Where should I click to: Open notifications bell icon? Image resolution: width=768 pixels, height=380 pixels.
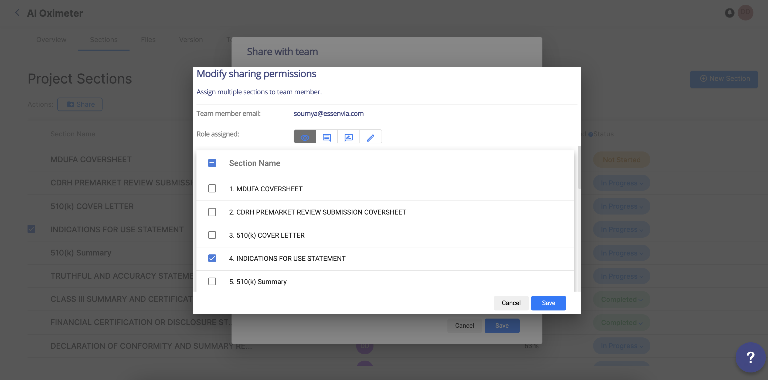[x=729, y=13]
